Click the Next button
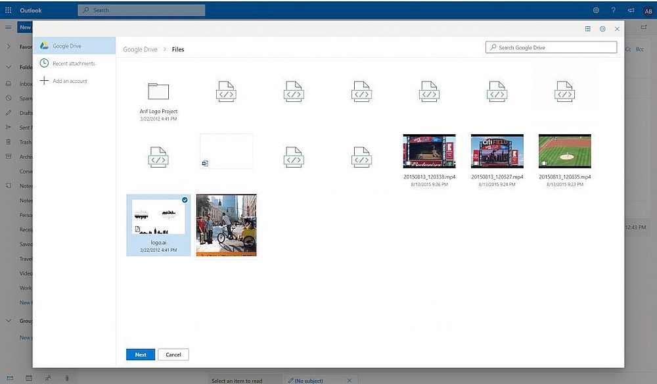The height and width of the screenshot is (384, 657). tap(141, 354)
